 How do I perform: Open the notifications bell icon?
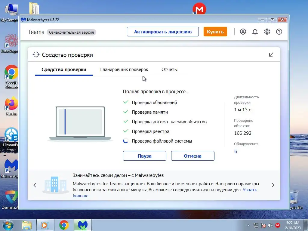[255, 32]
